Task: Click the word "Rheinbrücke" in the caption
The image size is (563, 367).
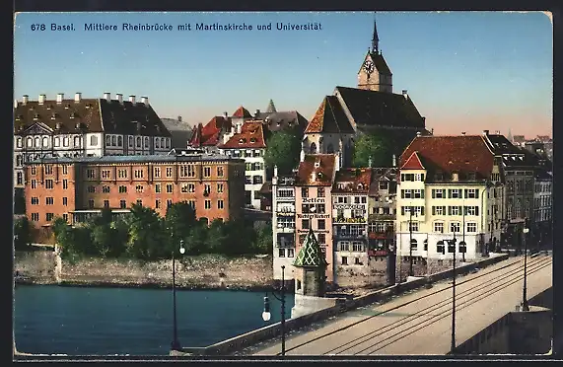Action: coord(148,27)
